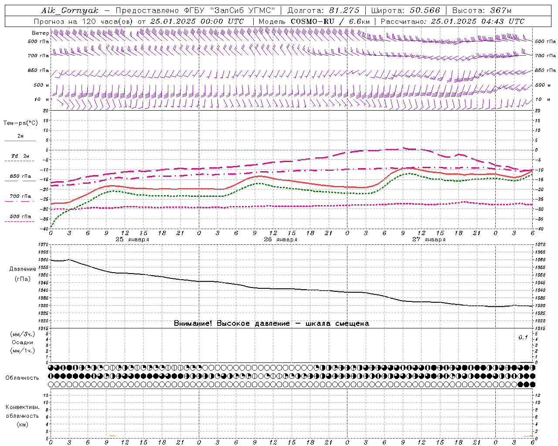This screenshot has width=558, height=446.
Task: Select the "(гПа)" unit label under Давление
Action: click(23, 279)
